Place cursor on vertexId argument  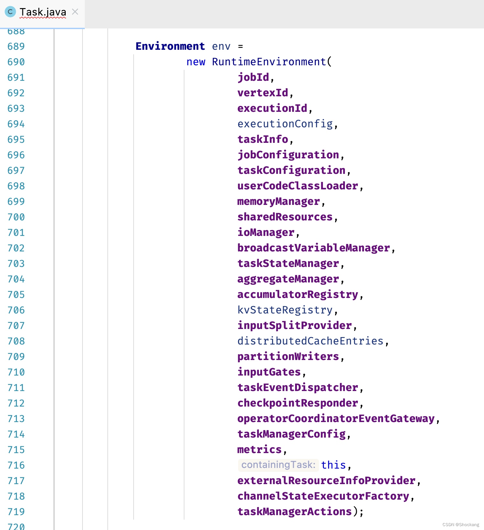263,93
